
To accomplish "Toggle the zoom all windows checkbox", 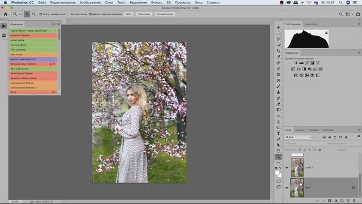I will click(x=69, y=14).
